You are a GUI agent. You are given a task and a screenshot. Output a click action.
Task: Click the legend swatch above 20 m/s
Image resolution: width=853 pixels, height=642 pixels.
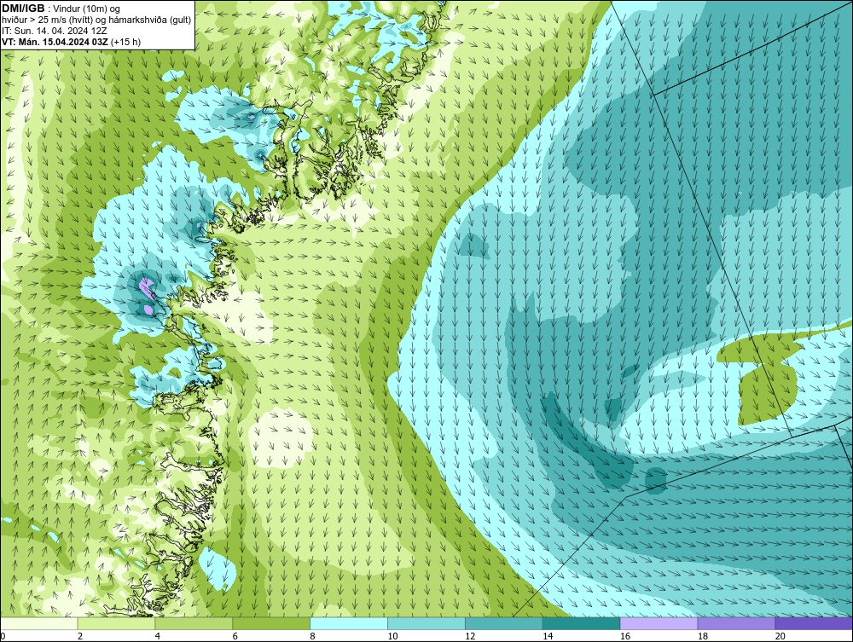pyautogui.click(x=814, y=623)
